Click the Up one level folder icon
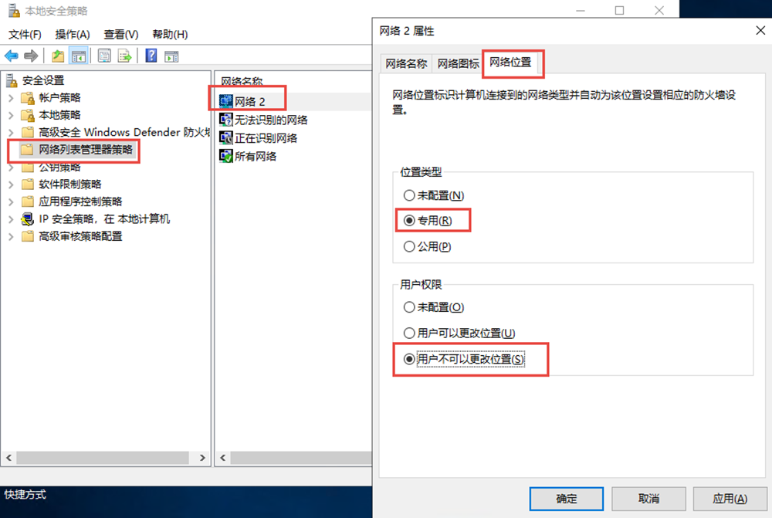 pyautogui.click(x=58, y=56)
